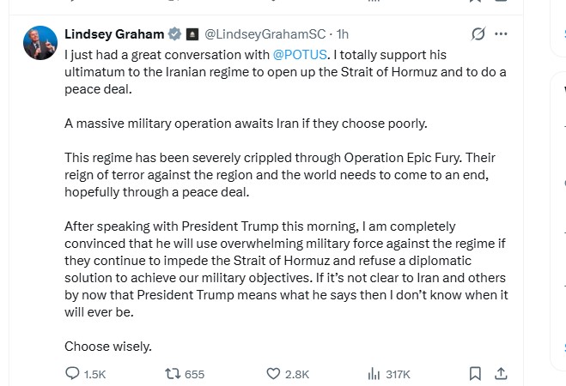Repost Lindsey Graham's post
This screenshot has height=386, width=566.
pyautogui.click(x=172, y=374)
